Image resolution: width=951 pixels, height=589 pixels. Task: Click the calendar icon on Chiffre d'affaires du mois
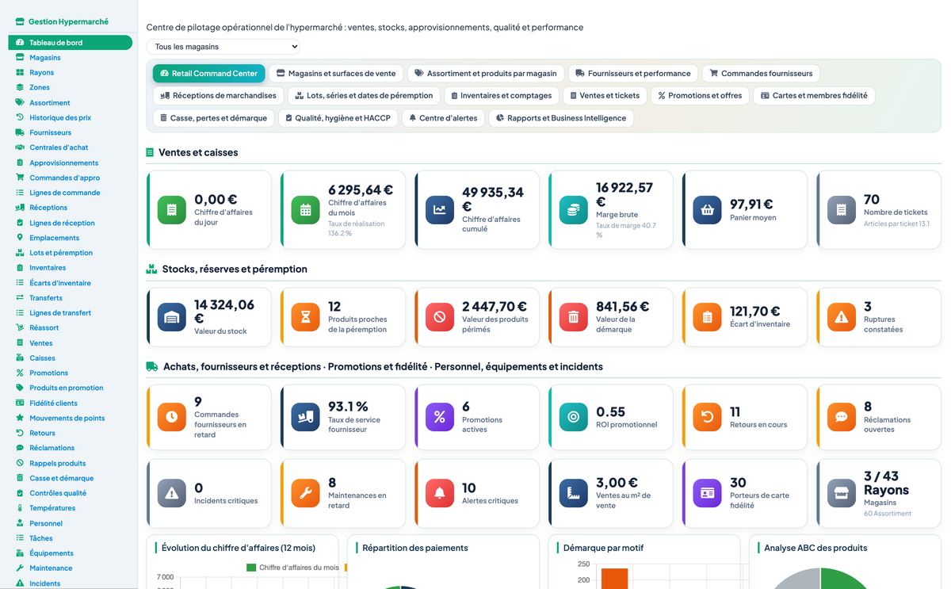pos(305,210)
